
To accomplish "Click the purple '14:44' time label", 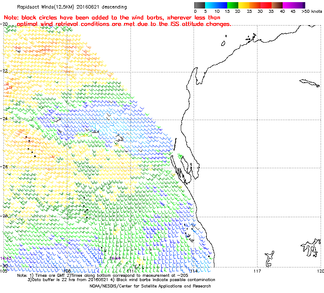I will (x=115, y=259).
